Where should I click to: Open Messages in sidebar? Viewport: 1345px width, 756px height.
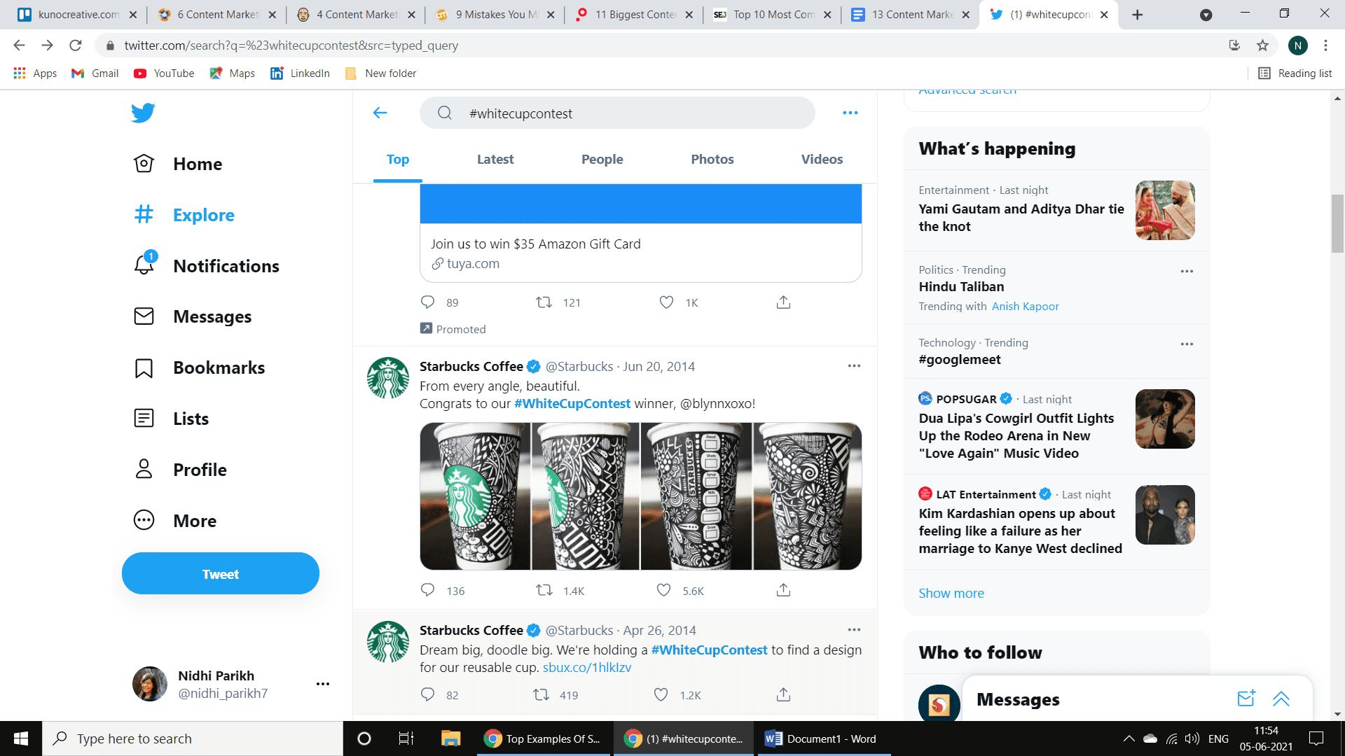[192, 316]
